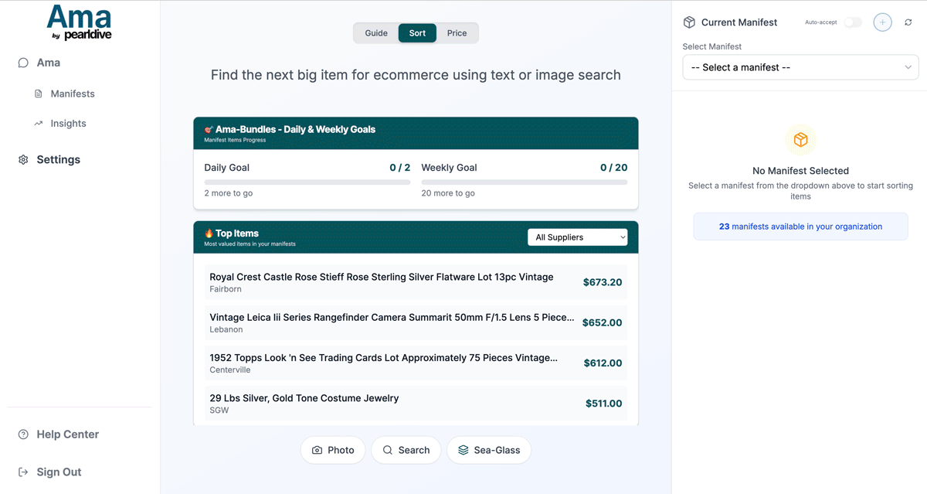
Task: Click the orange package icon under manifest selector
Action: 800,140
